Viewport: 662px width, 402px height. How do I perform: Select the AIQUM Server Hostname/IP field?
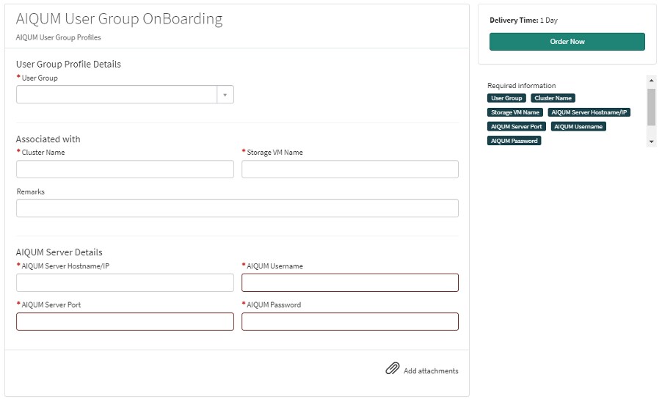(x=125, y=283)
